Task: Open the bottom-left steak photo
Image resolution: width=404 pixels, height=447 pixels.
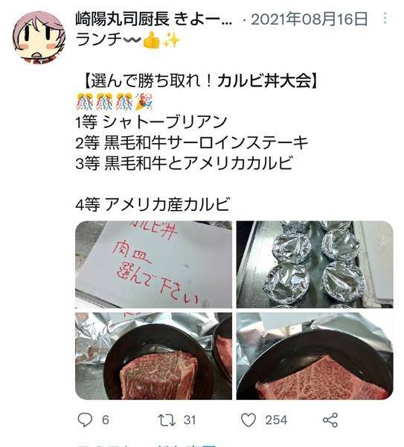Action: click(153, 356)
